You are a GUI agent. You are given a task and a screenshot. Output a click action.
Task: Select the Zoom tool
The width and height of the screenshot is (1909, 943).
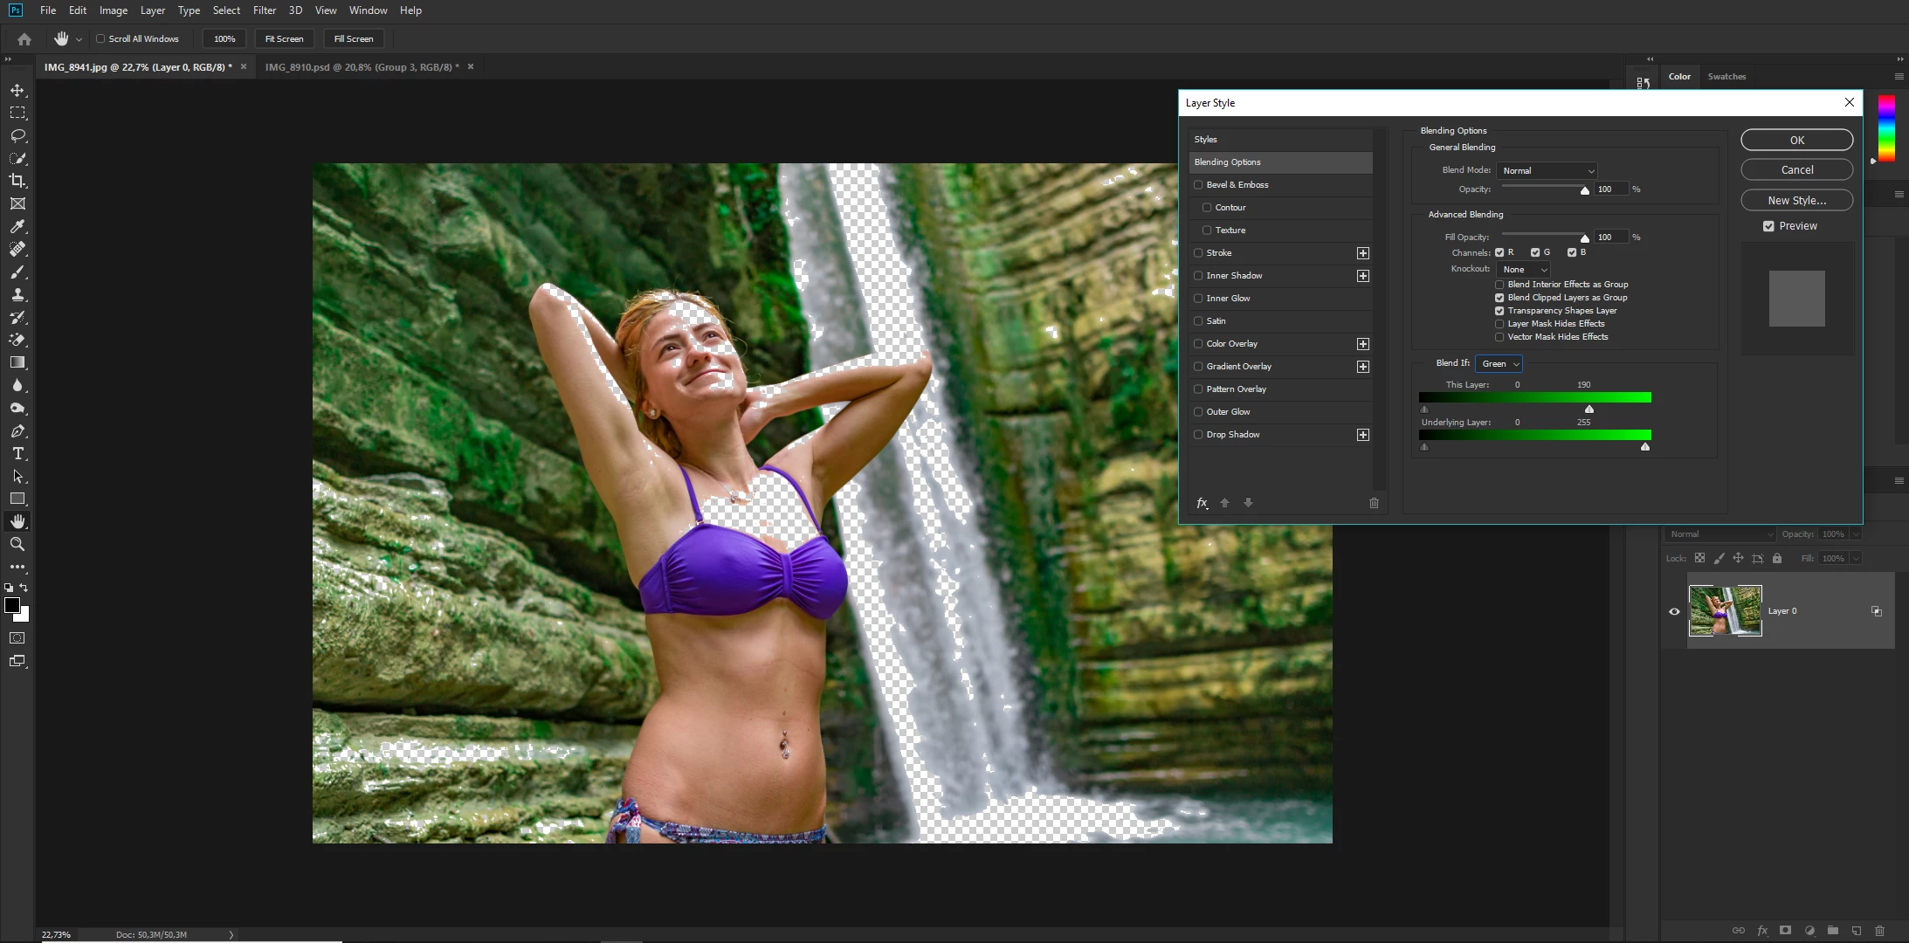17,544
